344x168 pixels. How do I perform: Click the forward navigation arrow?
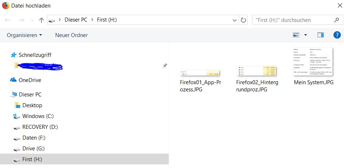tap(21, 20)
